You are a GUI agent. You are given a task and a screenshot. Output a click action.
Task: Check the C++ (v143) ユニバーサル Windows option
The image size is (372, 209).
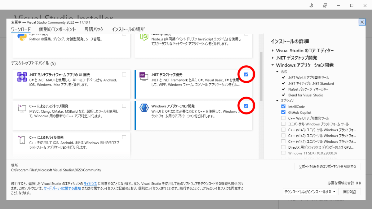click(283, 130)
